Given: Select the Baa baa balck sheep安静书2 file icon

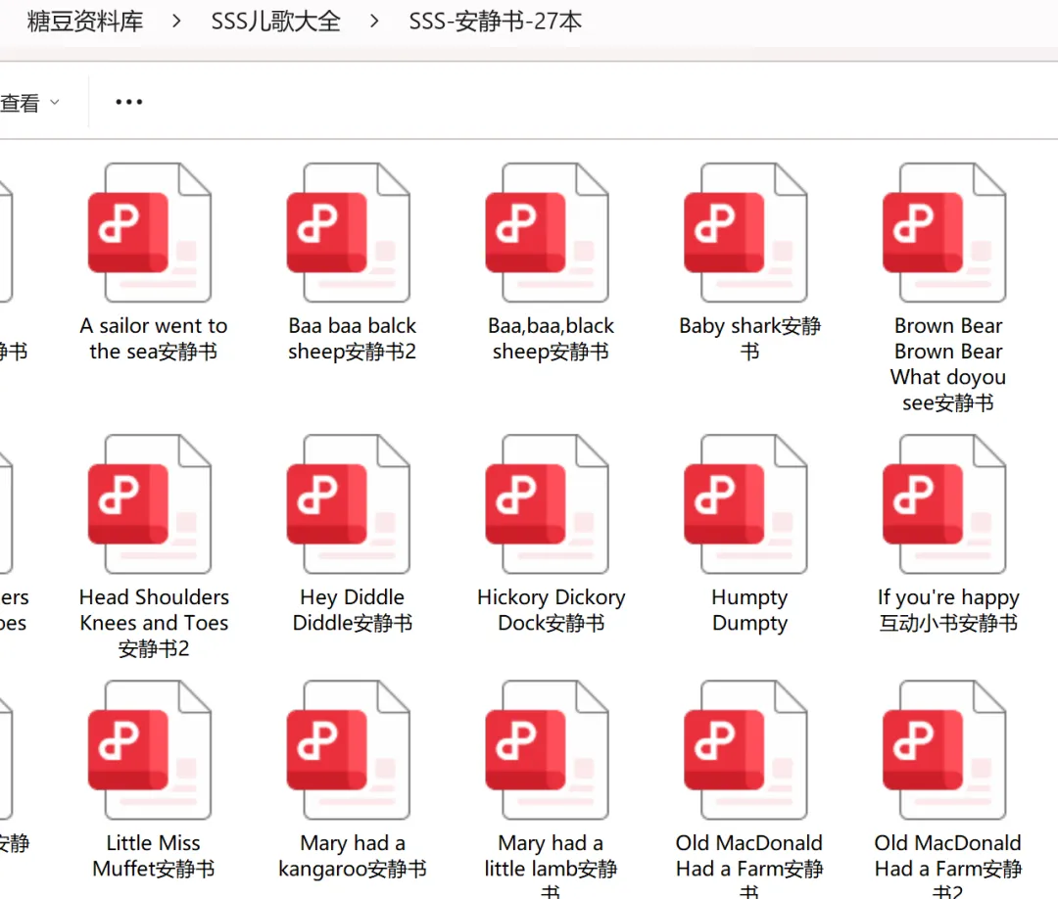Looking at the screenshot, I should click(348, 233).
